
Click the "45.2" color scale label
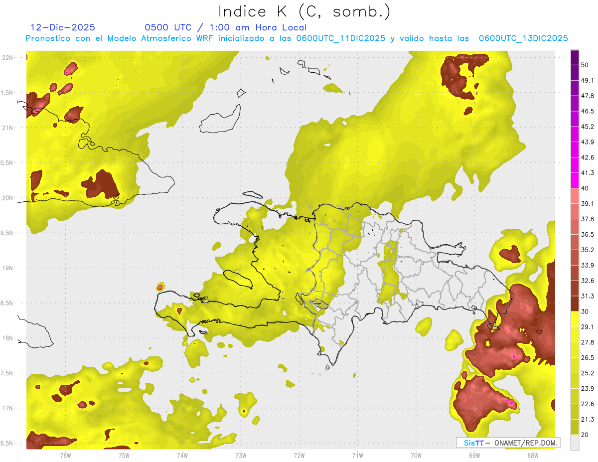[x=588, y=127]
